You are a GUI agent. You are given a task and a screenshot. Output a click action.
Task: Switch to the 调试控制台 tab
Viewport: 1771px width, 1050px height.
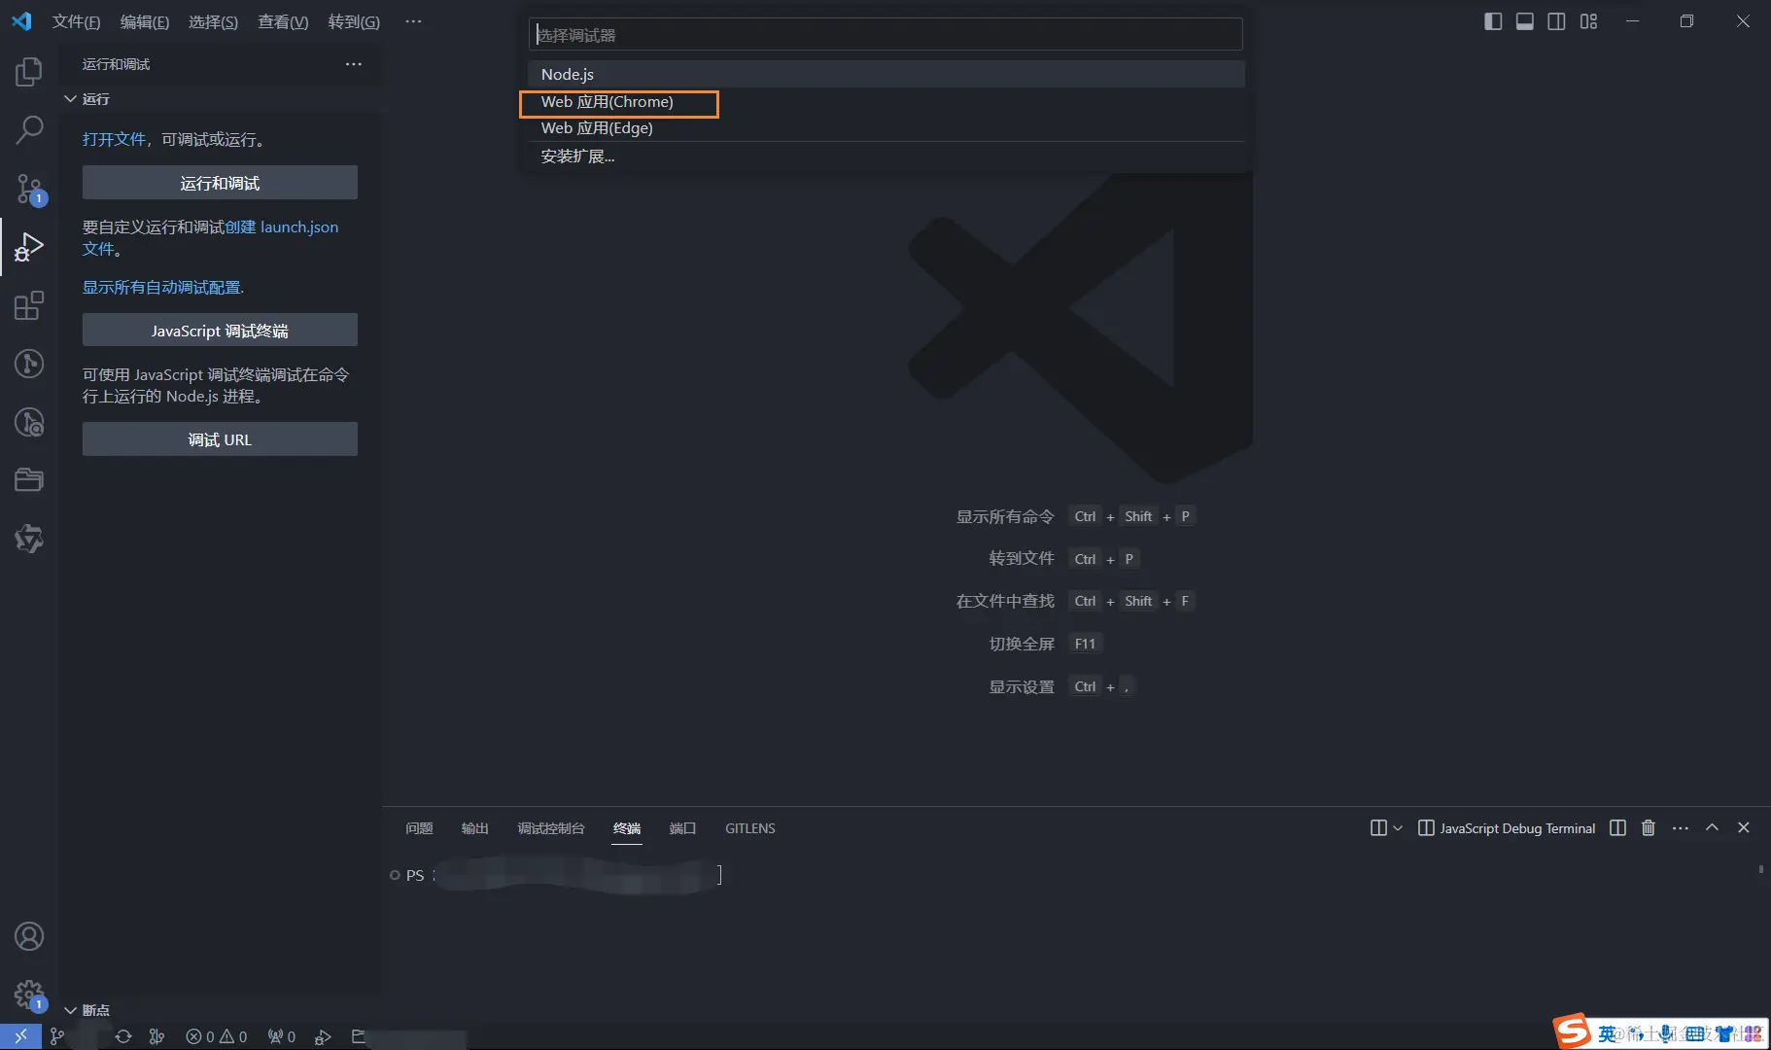[551, 828]
